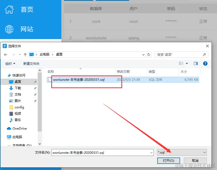This screenshot has height=170, width=217.
Task: Click the file icon beside the sql file
Action: coord(50,79)
